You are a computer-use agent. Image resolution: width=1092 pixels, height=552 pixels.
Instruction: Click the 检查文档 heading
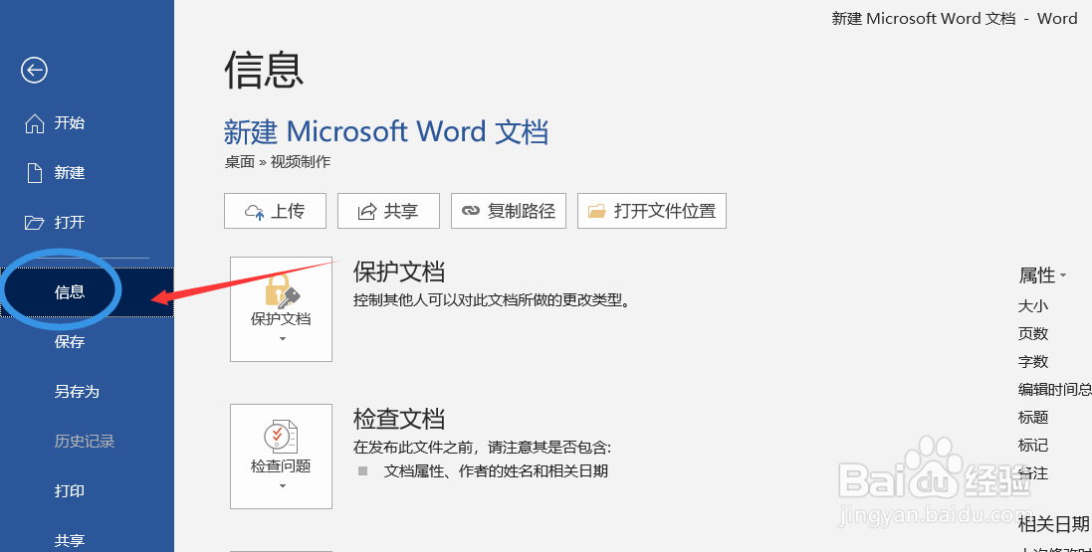coord(399,419)
